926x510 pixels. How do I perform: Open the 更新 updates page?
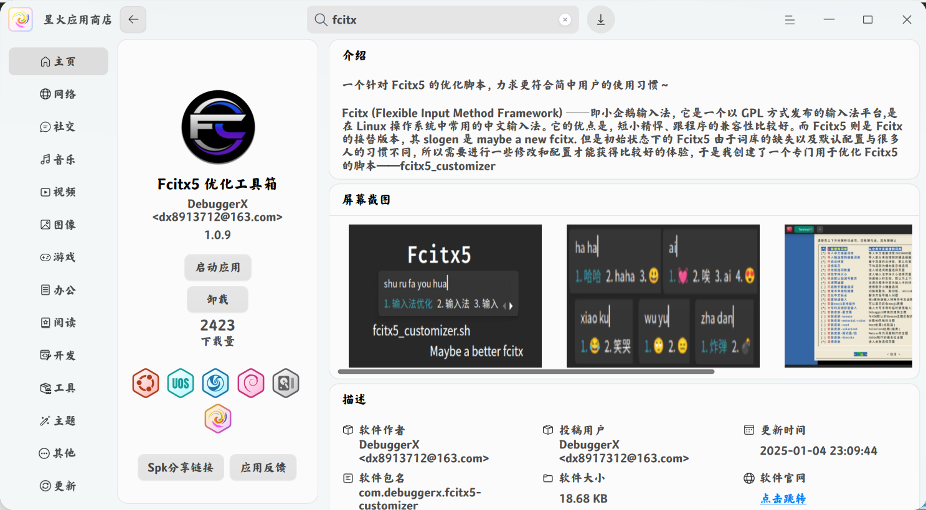tap(59, 486)
